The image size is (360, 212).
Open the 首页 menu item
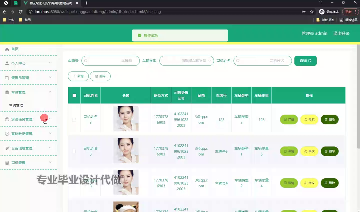click(x=15, y=49)
